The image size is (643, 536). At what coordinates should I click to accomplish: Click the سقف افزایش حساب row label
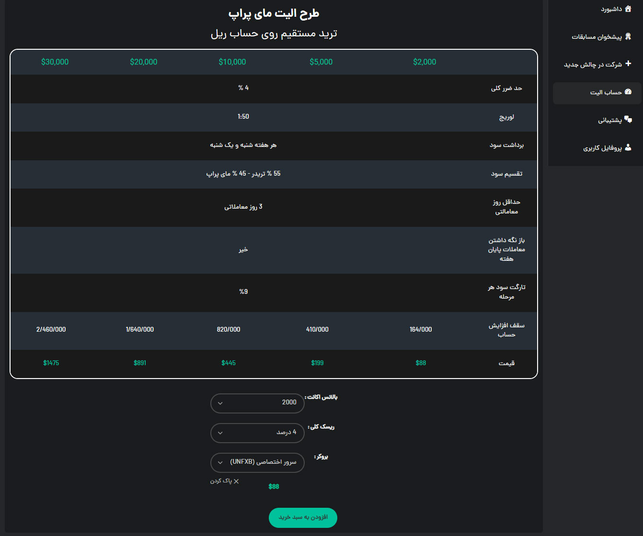pyautogui.click(x=506, y=330)
